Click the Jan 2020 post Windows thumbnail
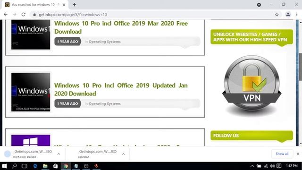Viewport: 302px width, 170px height. [x=31, y=92]
